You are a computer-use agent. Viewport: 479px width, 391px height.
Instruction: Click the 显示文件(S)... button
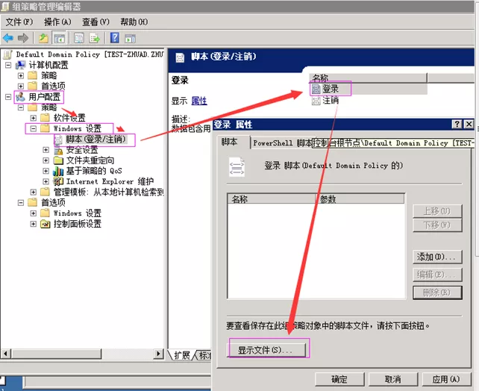click(x=267, y=349)
